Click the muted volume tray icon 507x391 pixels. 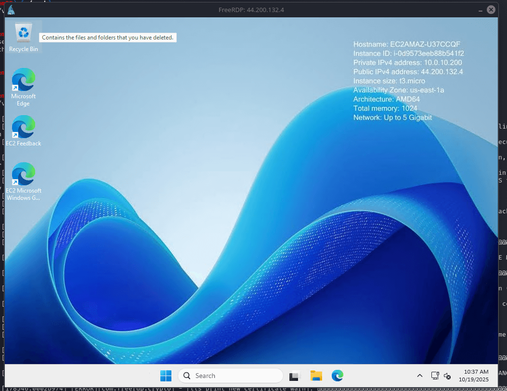click(x=447, y=376)
